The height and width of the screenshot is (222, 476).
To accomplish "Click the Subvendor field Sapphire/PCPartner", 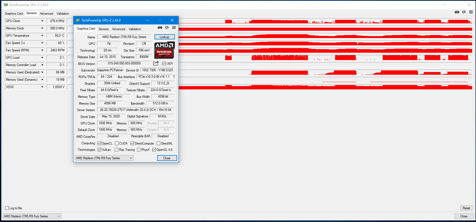I will [110, 70].
